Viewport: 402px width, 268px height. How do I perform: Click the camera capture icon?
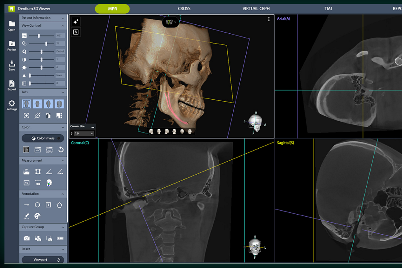pyautogui.click(x=26, y=238)
